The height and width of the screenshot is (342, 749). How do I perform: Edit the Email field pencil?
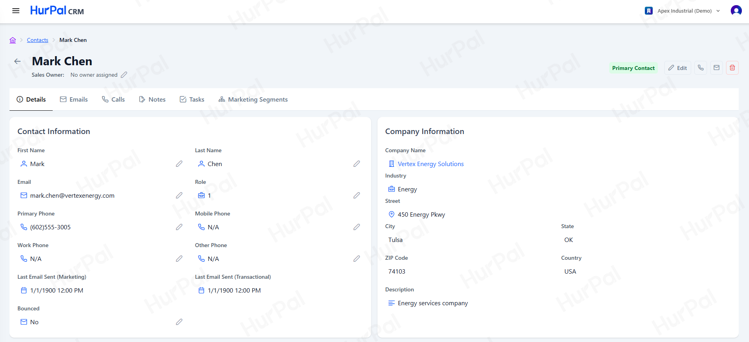(x=179, y=195)
